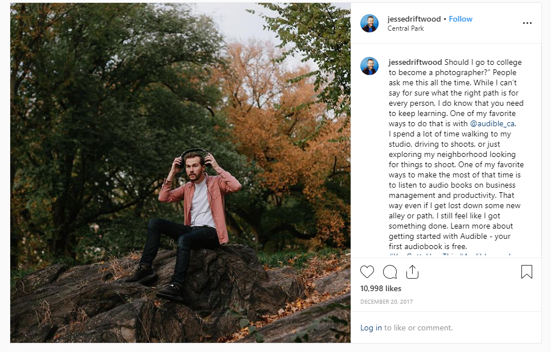Open the Central Park location link
551x352 pixels.
(x=406, y=28)
